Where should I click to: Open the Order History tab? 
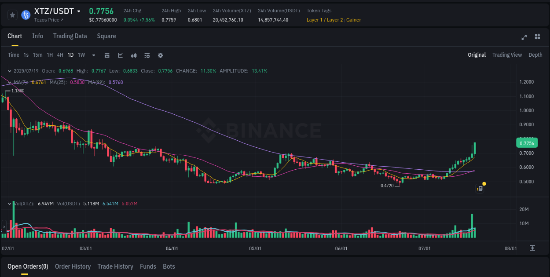pos(73,266)
